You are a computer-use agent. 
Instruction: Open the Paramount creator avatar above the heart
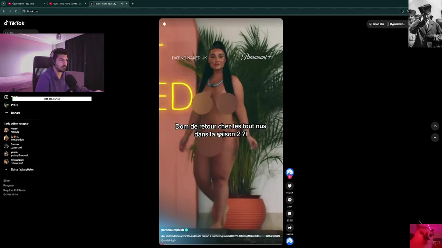290,172
